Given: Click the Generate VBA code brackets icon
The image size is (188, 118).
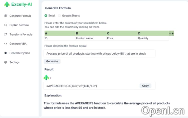Looking at the screenshot, I should [x=6, y=44].
